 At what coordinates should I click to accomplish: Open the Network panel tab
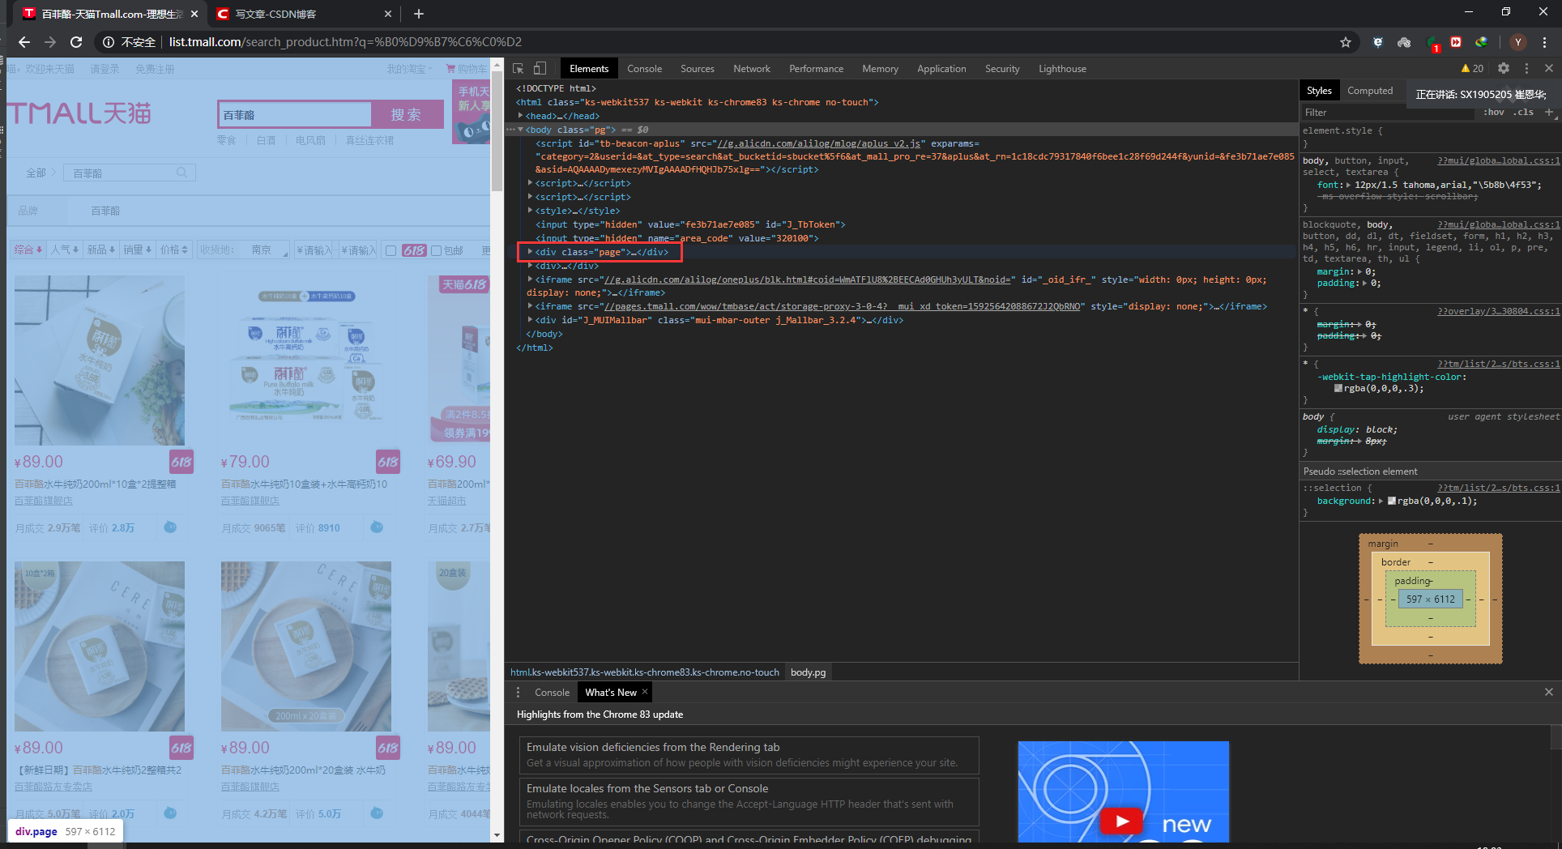pyautogui.click(x=752, y=69)
